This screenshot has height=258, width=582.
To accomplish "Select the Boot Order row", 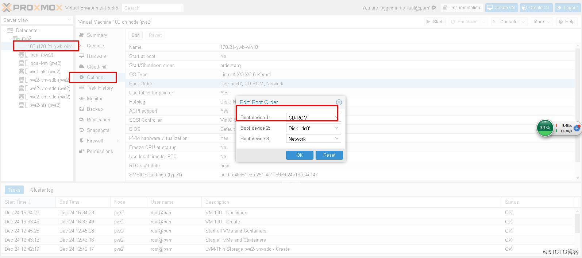I will [x=350, y=84].
